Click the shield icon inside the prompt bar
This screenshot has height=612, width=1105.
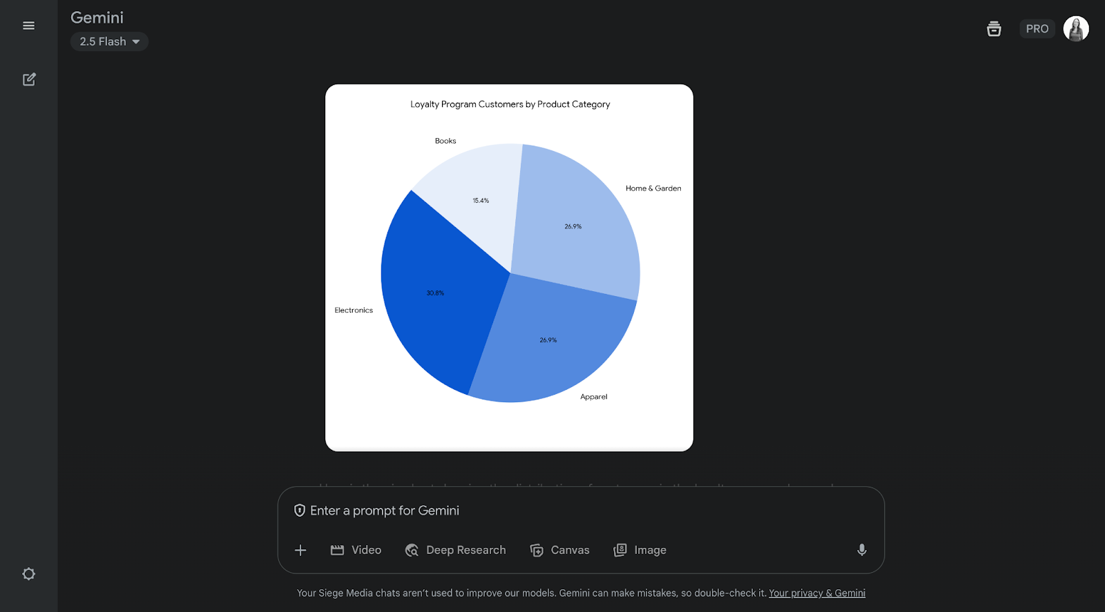(299, 511)
